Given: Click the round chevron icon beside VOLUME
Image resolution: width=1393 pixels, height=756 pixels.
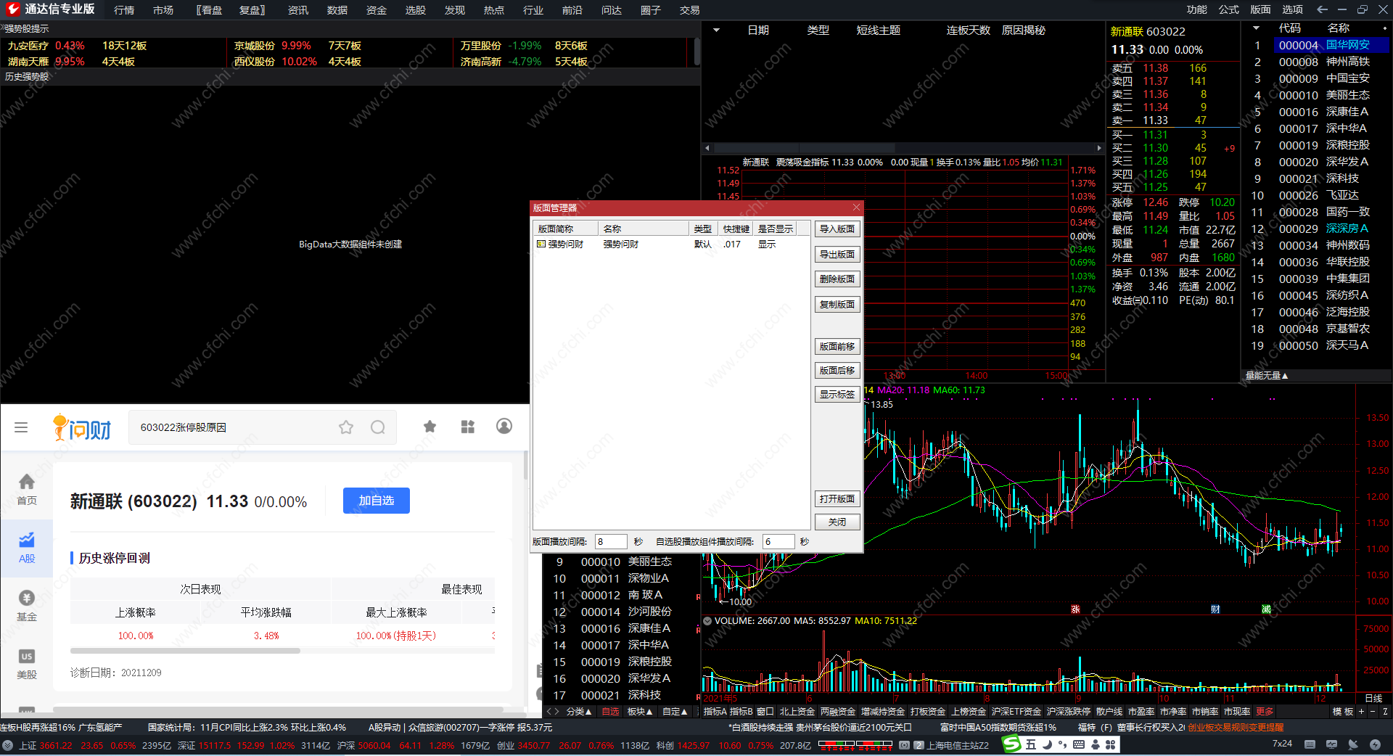Looking at the screenshot, I should (x=707, y=621).
